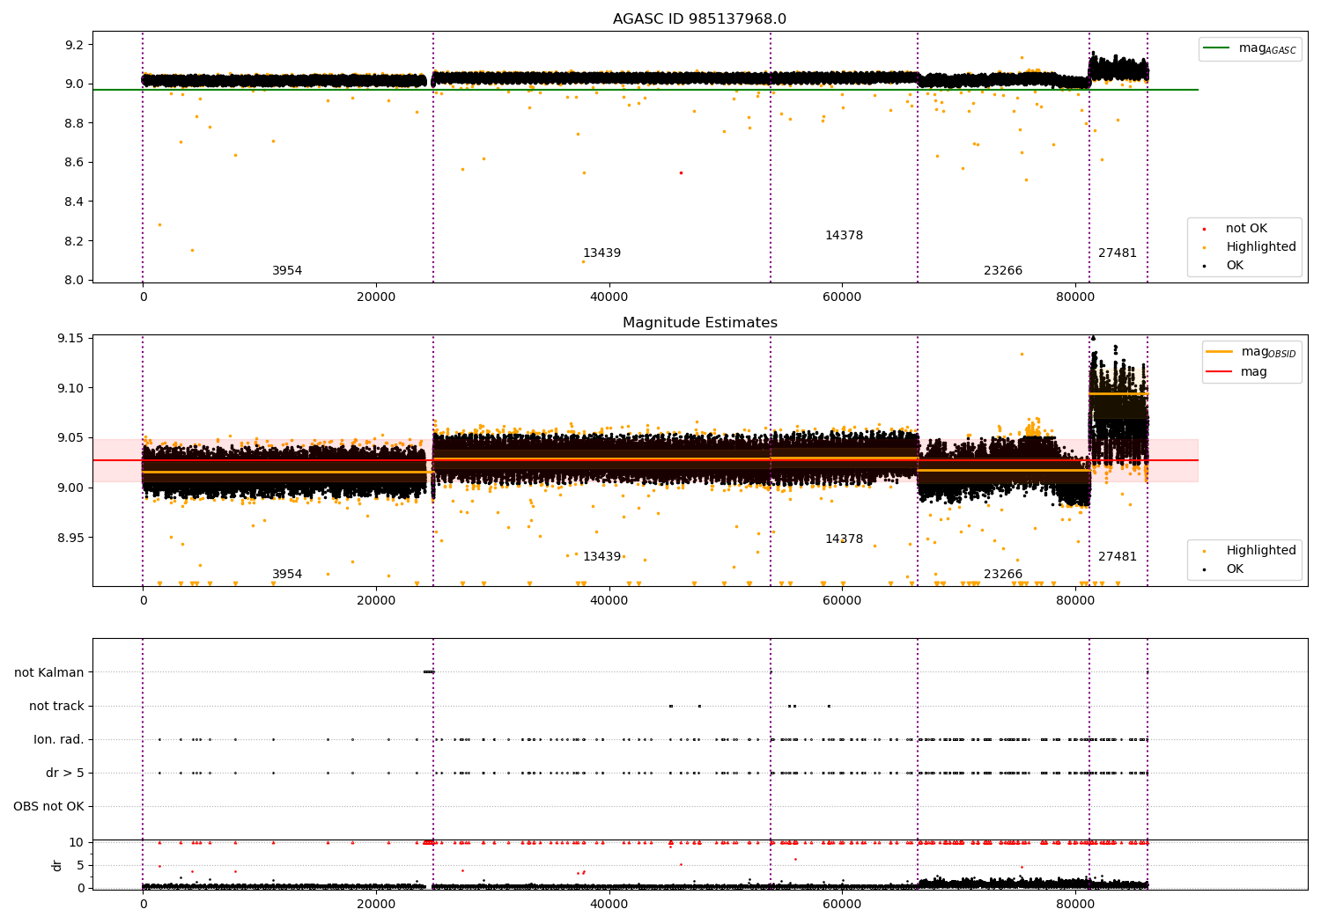Image resolution: width=1321 pixels, height=924 pixels.
Task: Click obsid label 14378 in Magnitude Estimates panel
Action: click(844, 539)
